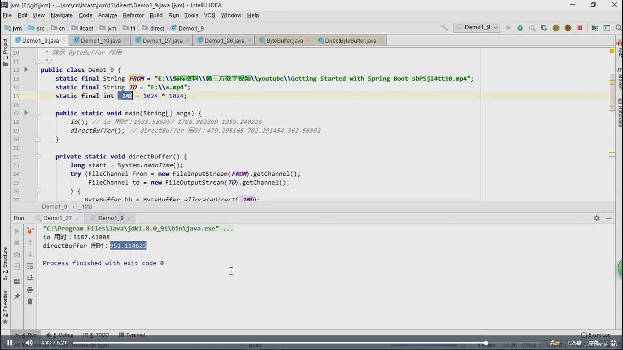The image size is (623, 350).
Task: Open the TODO tool window
Action: point(96,335)
